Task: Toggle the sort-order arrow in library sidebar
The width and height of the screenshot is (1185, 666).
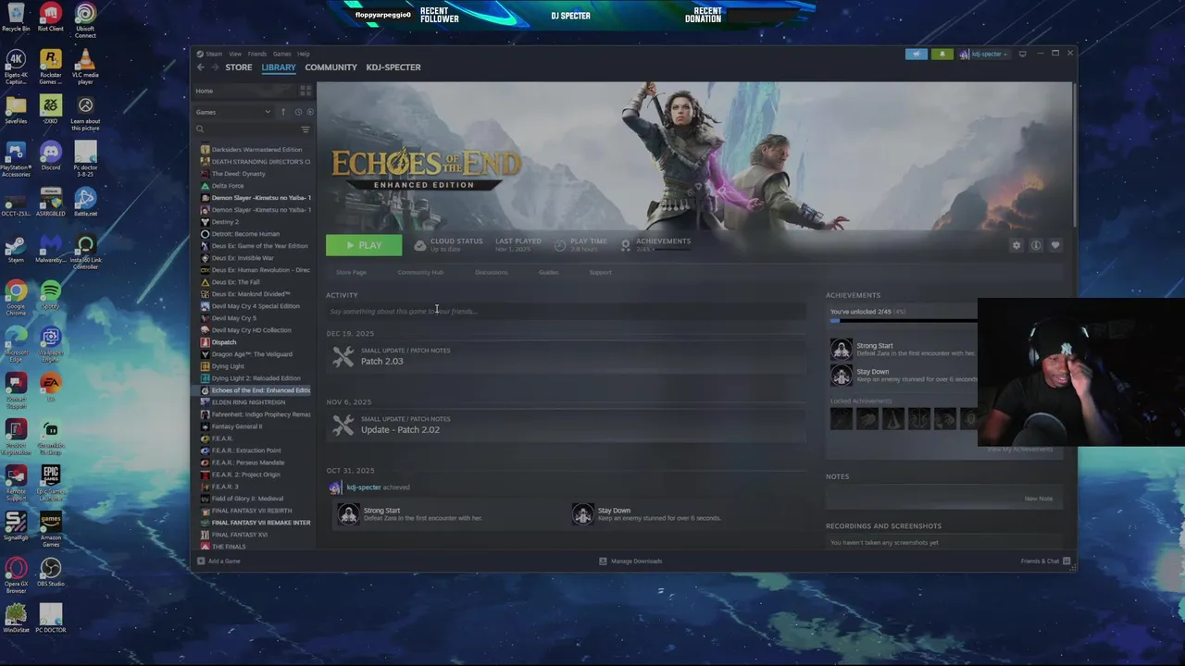Action: click(283, 112)
